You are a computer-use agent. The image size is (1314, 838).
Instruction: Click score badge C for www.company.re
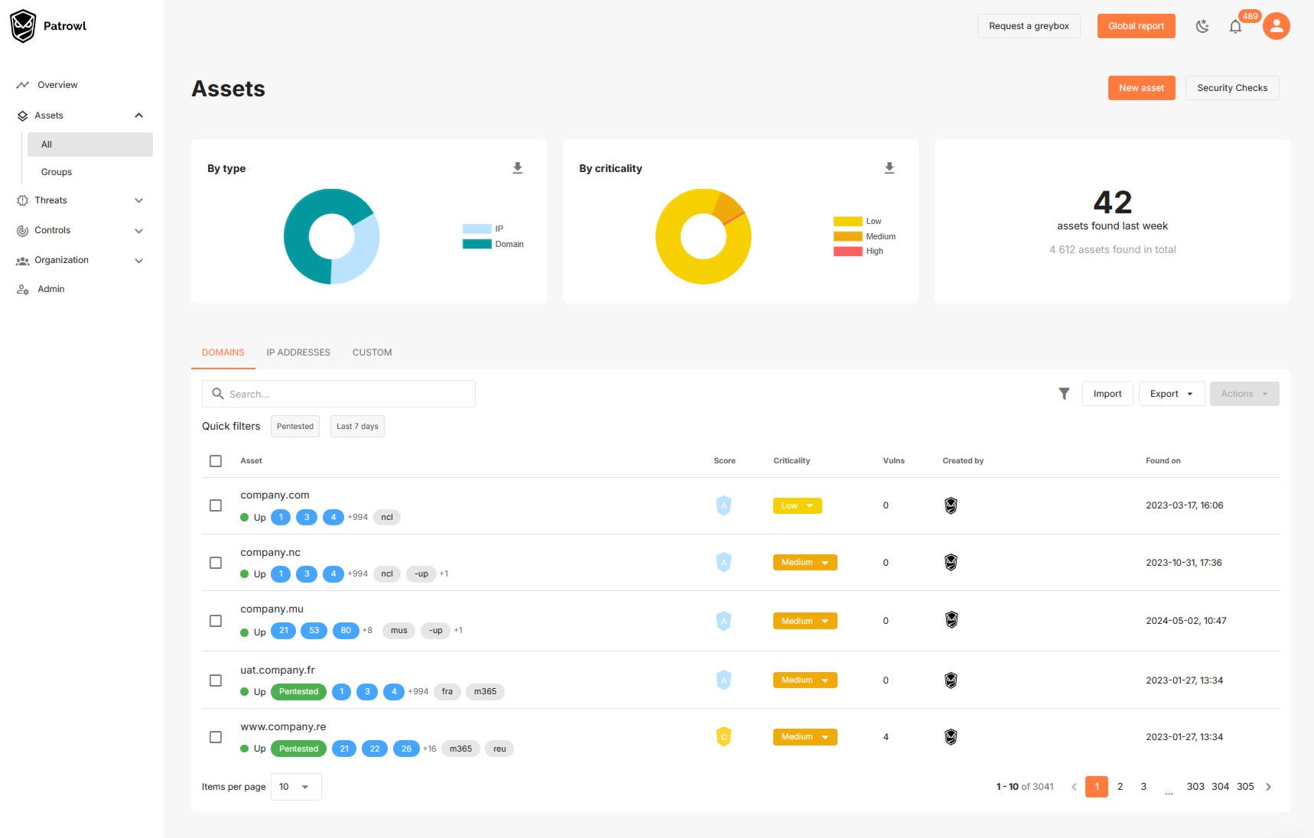(x=724, y=736)
